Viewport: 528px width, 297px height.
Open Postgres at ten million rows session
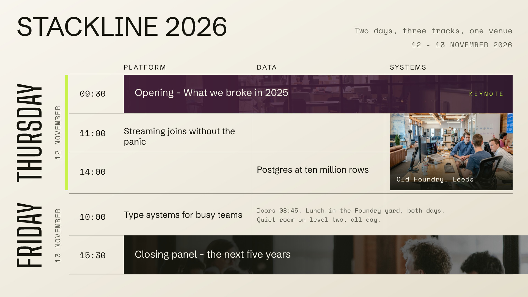313,170
